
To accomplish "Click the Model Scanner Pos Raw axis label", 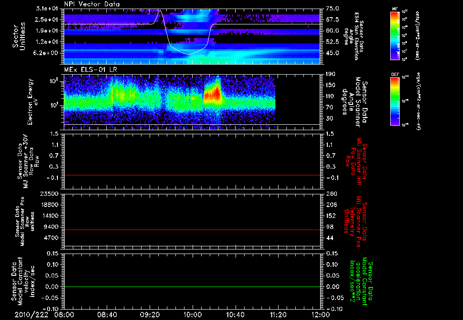I will point(25,221).
